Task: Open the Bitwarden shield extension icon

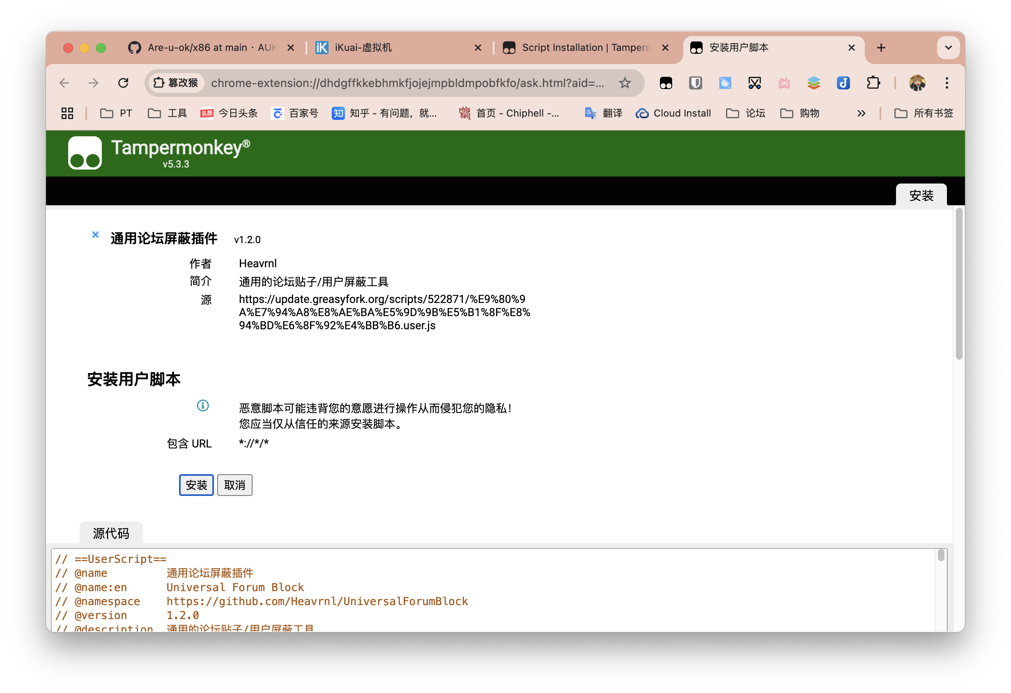Action: (695, 83)
